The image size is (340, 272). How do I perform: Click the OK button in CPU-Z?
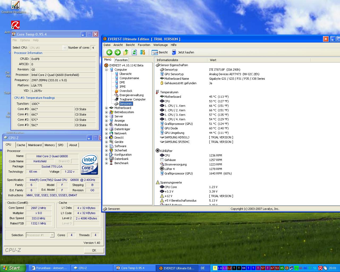coord(94,250)
